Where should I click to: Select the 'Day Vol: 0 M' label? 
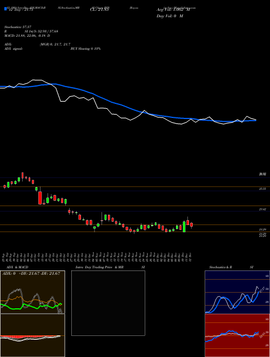tap(170, 16)
